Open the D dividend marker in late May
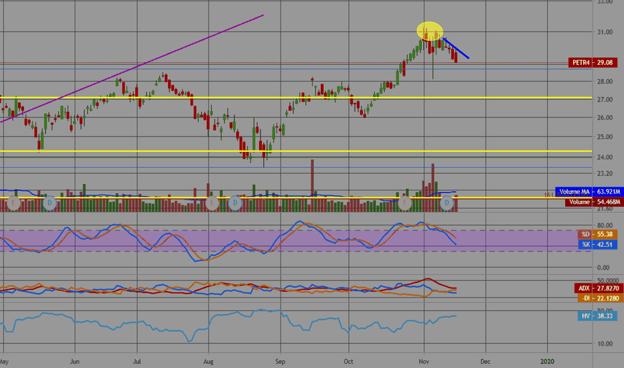 pyautogui.click(x=50, y=203)
